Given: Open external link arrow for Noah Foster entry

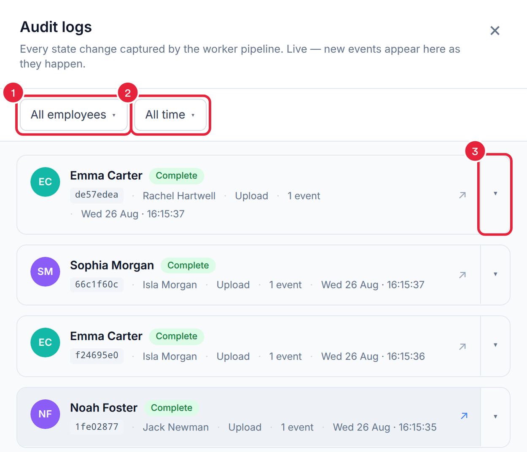Looking at the screenshot, I should coord(464,416).
